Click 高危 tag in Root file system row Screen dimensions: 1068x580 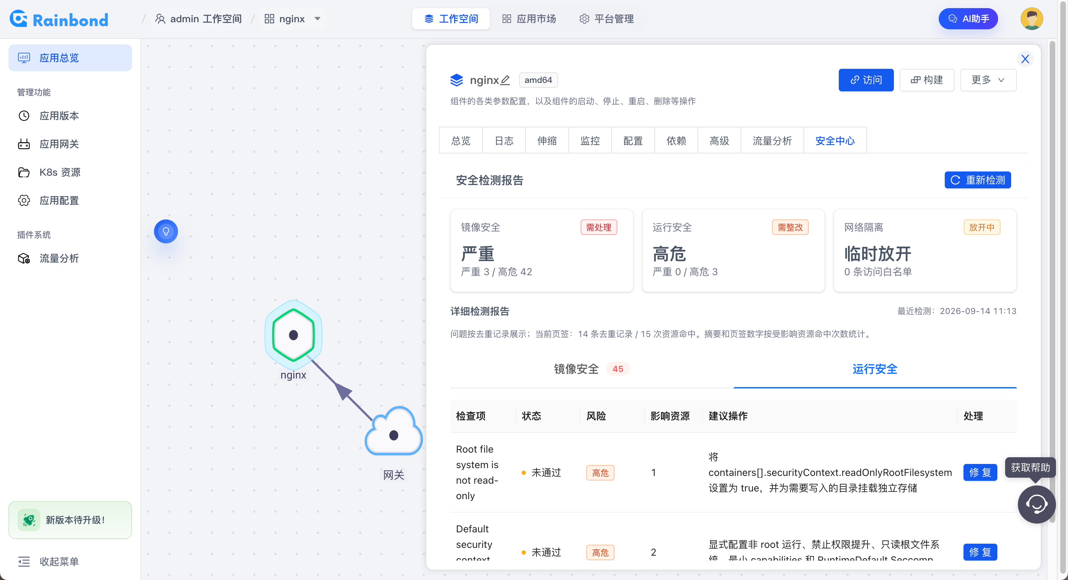coord(600,472)
